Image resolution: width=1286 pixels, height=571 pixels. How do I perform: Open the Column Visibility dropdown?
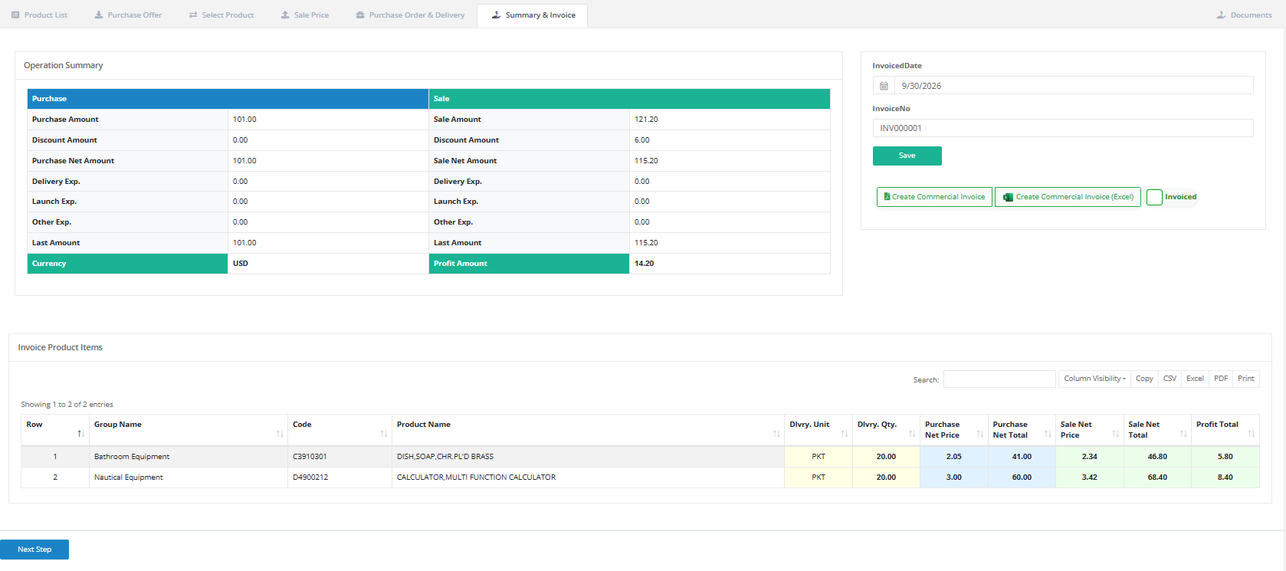[1094, 379]
